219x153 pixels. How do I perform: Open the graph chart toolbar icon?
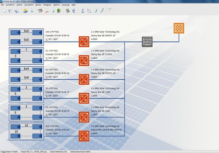89,11
